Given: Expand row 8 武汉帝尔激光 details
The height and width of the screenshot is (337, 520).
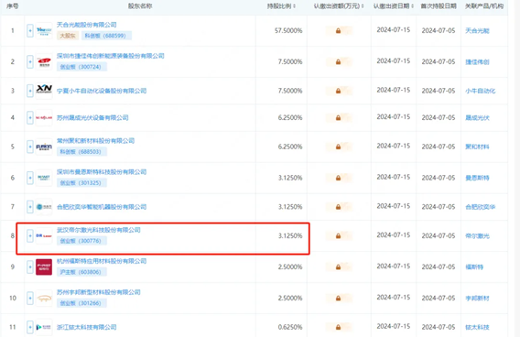Looking at the screenshot, I should coord(30,236).
